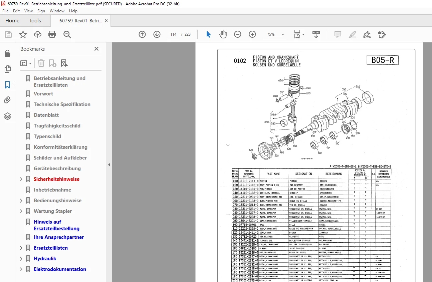Choose the Selection arrow tool
The width and height of the screenshot is (432, 282).
click(x=209, y=34)
